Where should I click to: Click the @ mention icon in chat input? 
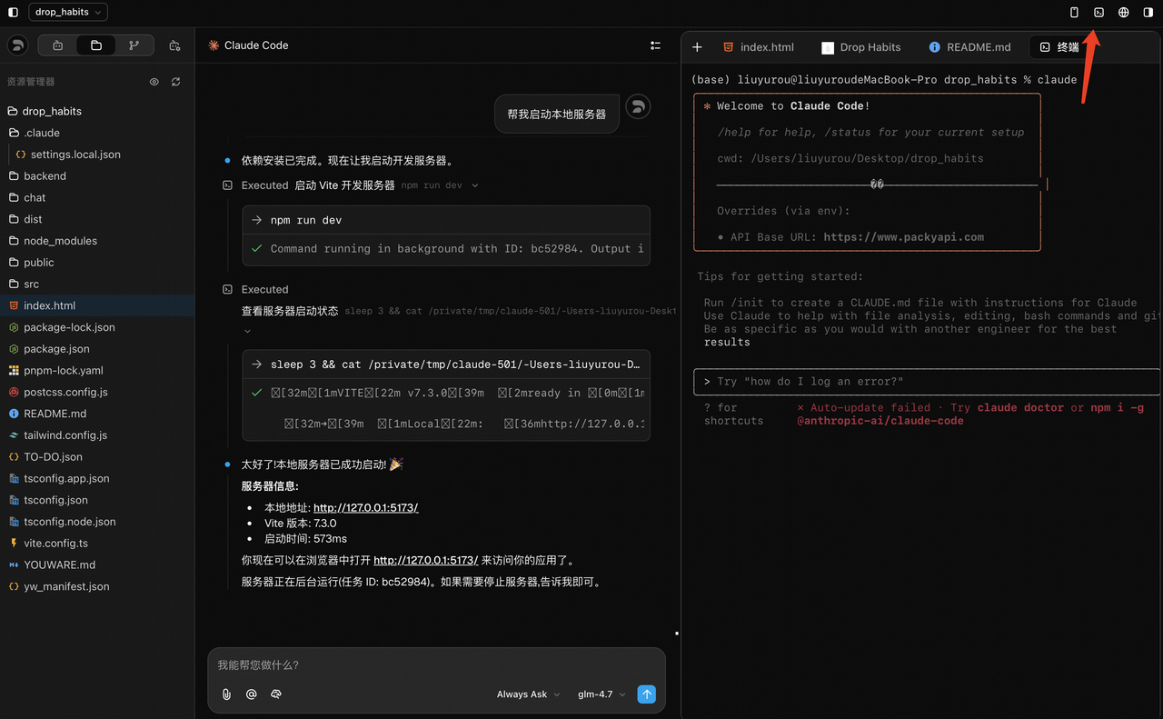(252, 694)
